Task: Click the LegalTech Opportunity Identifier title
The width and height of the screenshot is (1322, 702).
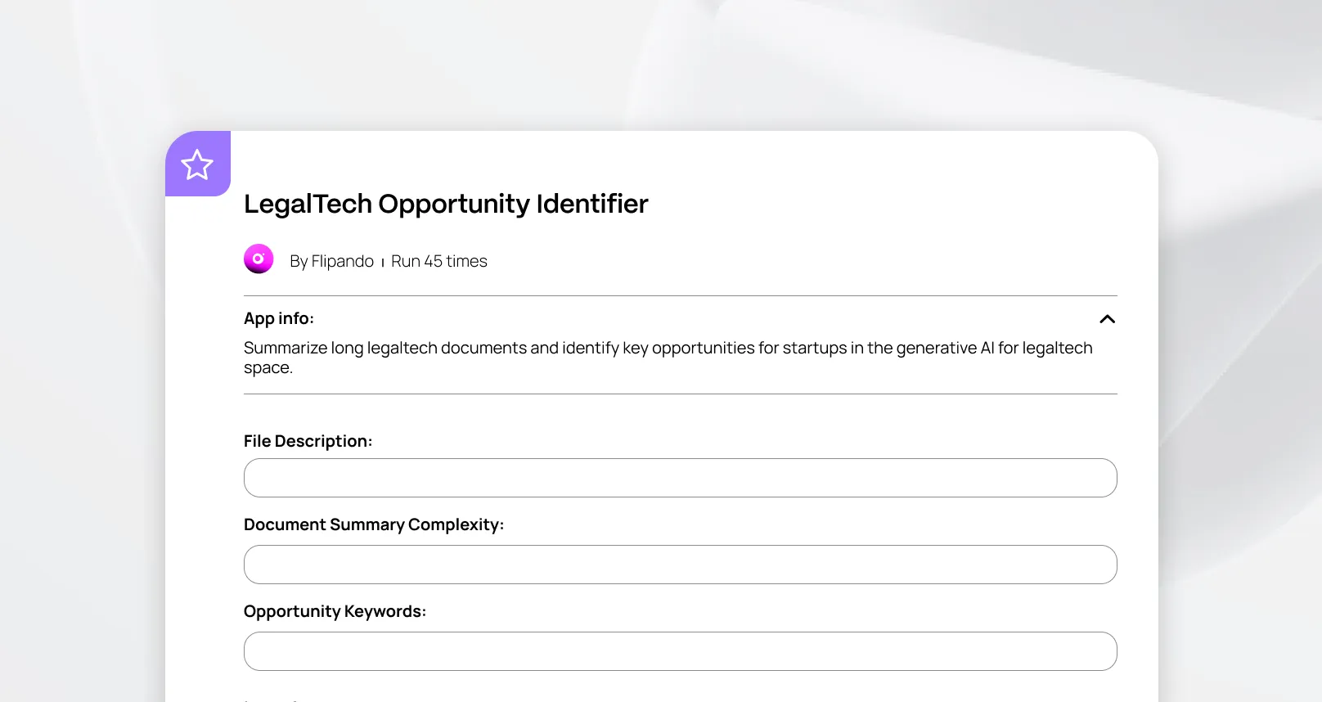Action: [x=446, y=204]
